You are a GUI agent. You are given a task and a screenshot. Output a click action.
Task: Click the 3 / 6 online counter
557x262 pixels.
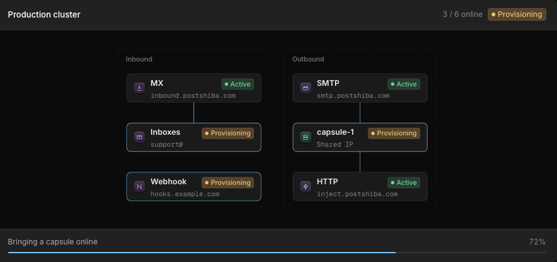(463, 14)
